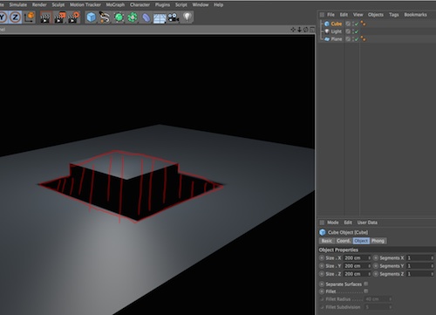Switch to the Object tab
This screenshot has height=315, width=436.
tap(361, 241)
